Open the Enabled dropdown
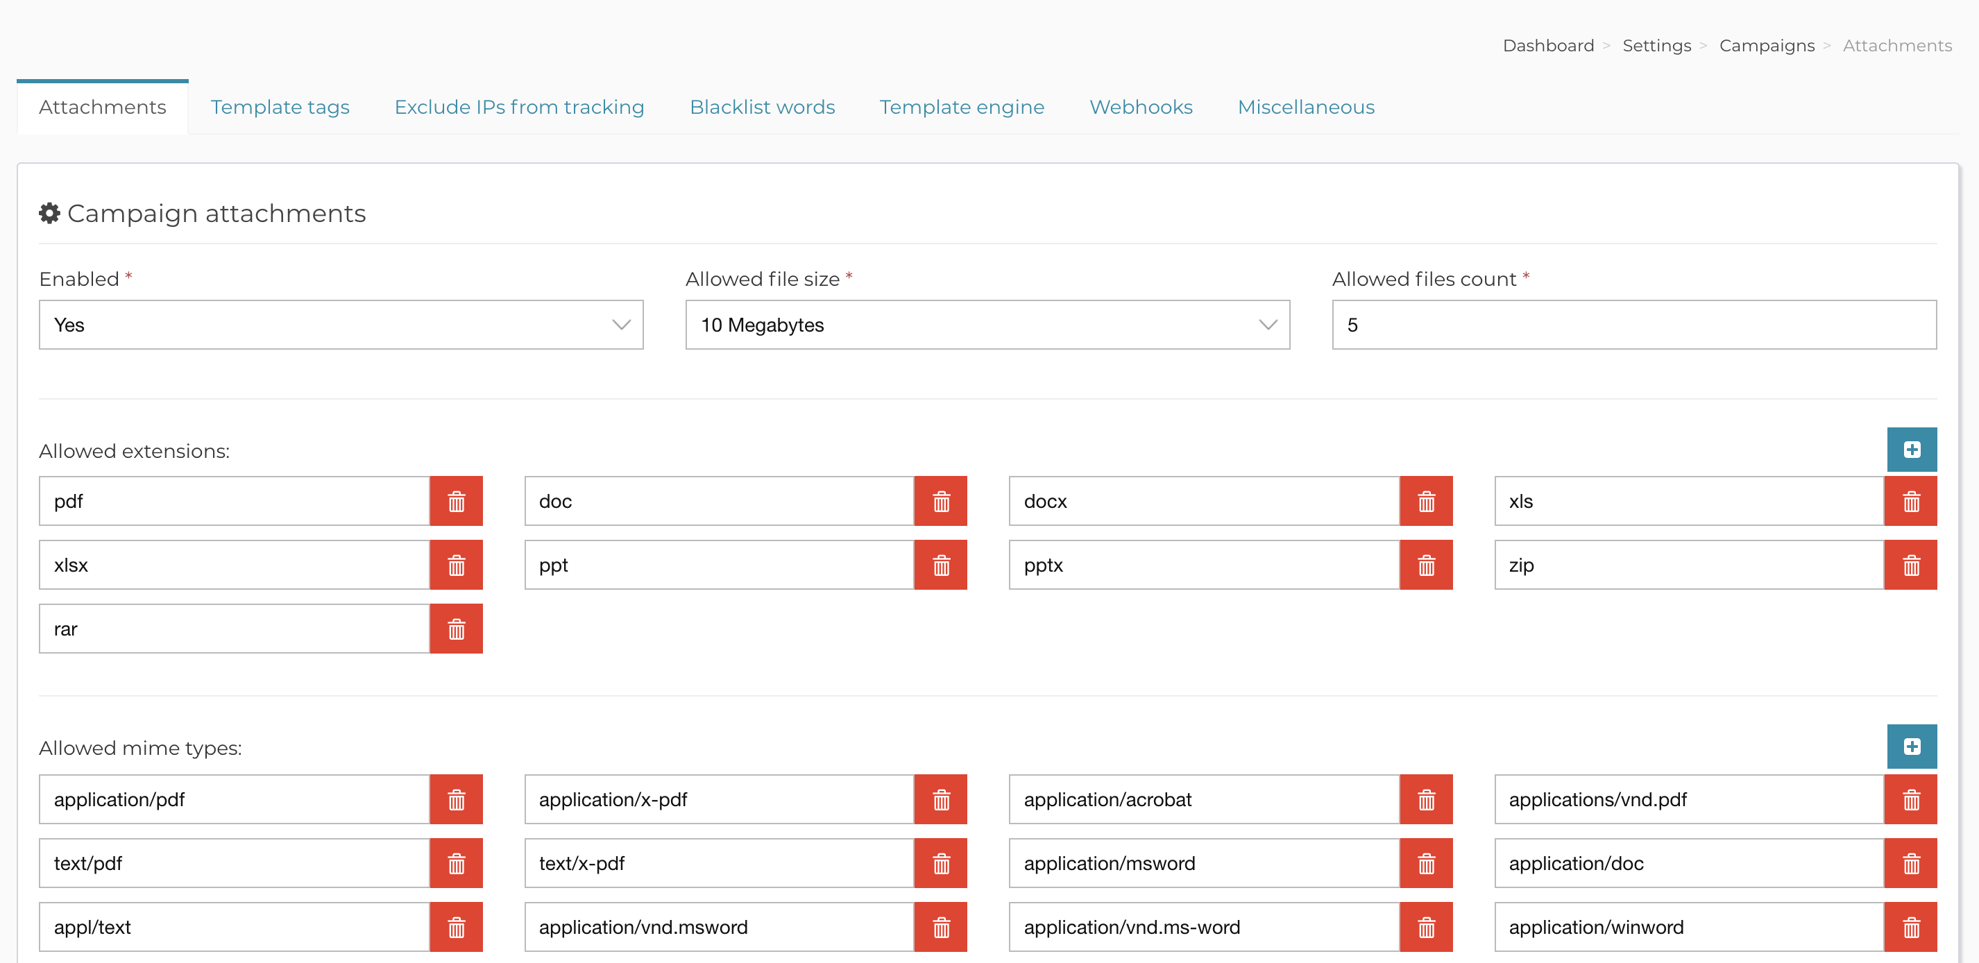Screen dimensions: 1979x963 point(341,325)
